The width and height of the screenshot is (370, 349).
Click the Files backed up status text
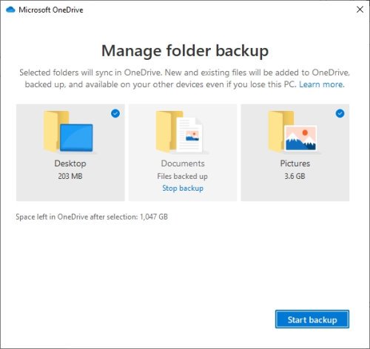(182, 177)
